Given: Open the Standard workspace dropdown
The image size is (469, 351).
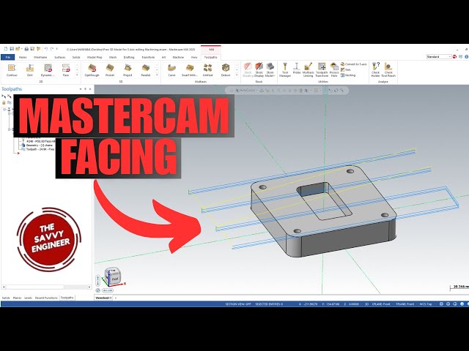Looking at the screenshot, I should [x=439, y=57].
